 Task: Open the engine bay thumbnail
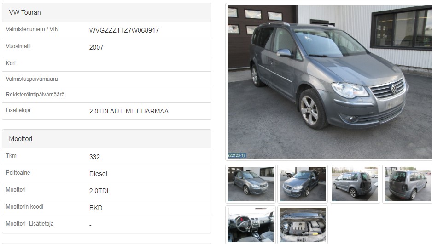(303, 225)
